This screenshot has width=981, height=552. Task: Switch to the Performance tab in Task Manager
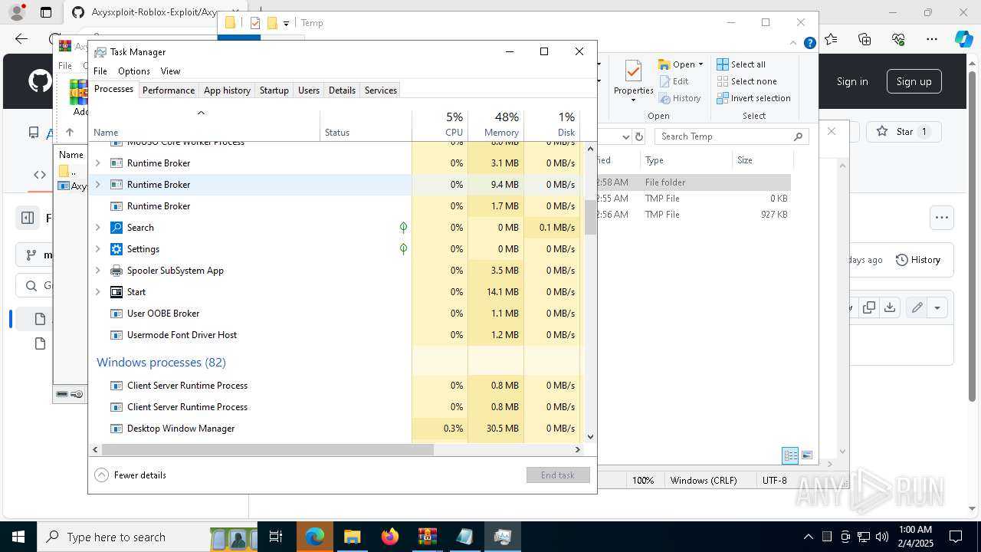pyautogui.click(x=169, y=90)
